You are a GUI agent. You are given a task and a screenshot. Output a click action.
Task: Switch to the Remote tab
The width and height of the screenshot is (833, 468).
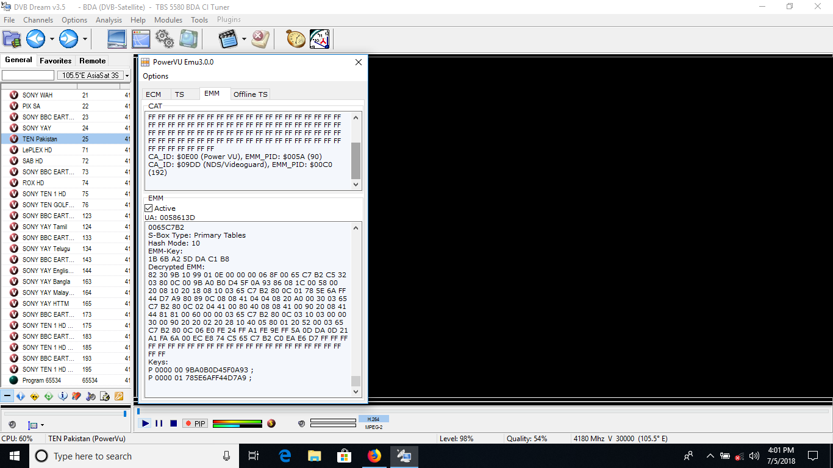click(93, 60)
